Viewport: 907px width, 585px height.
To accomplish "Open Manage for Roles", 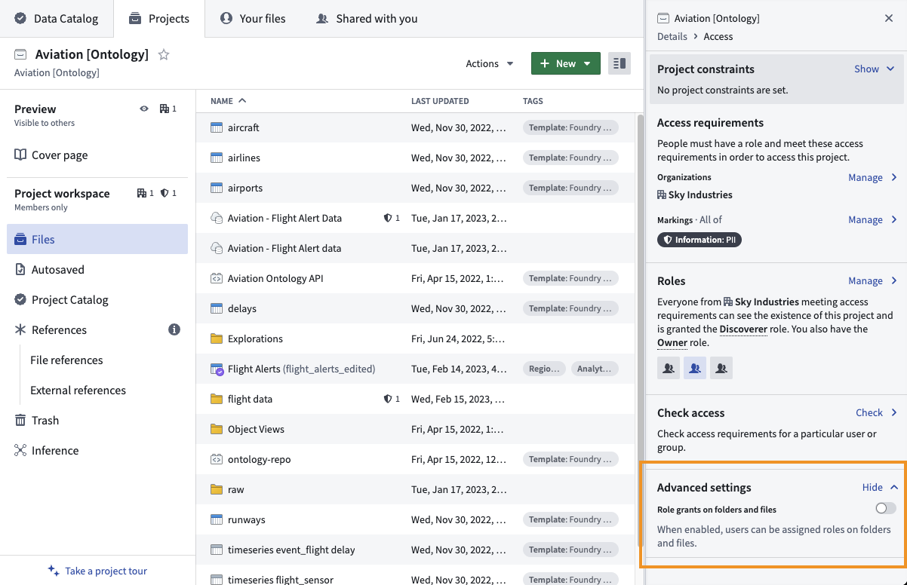I will pyautogui.click(x=873, y=280).
